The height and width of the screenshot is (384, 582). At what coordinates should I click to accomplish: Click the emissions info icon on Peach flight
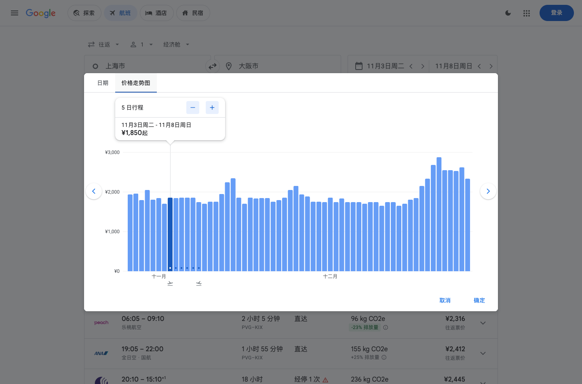pyautogui.click(x=386, y=327)
